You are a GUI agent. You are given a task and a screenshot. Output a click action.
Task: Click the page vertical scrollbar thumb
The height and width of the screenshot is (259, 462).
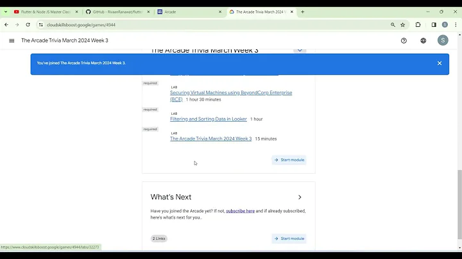point(459,205)
